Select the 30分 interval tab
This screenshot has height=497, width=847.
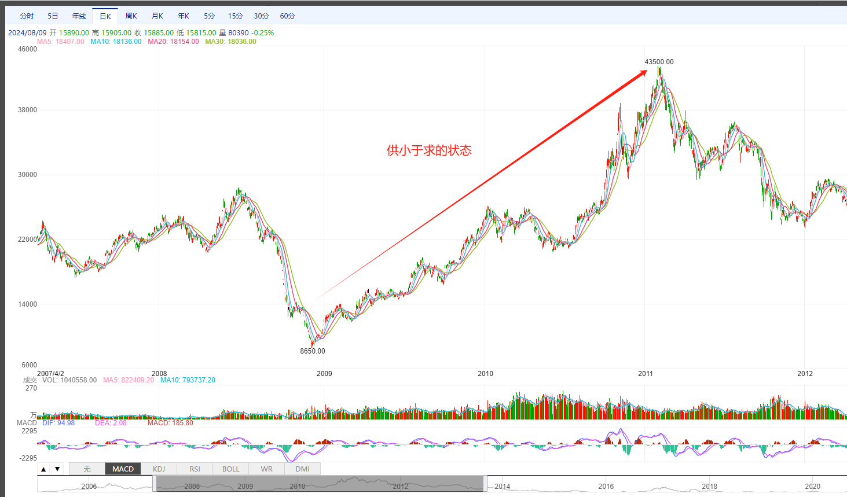(261, 16)
